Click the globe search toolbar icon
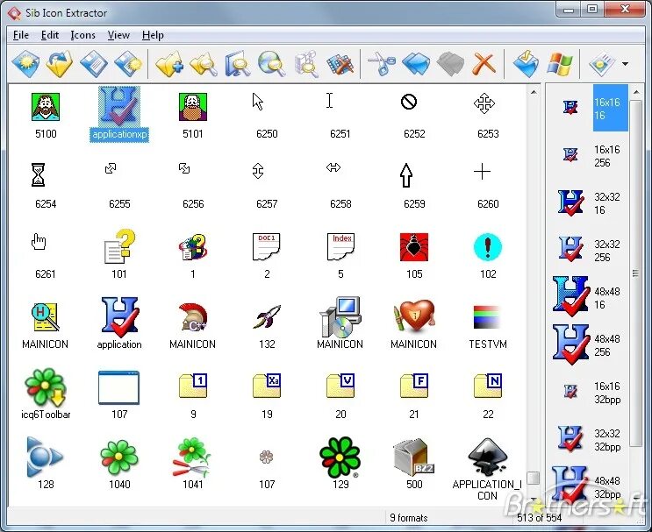 tap(271, 63)
